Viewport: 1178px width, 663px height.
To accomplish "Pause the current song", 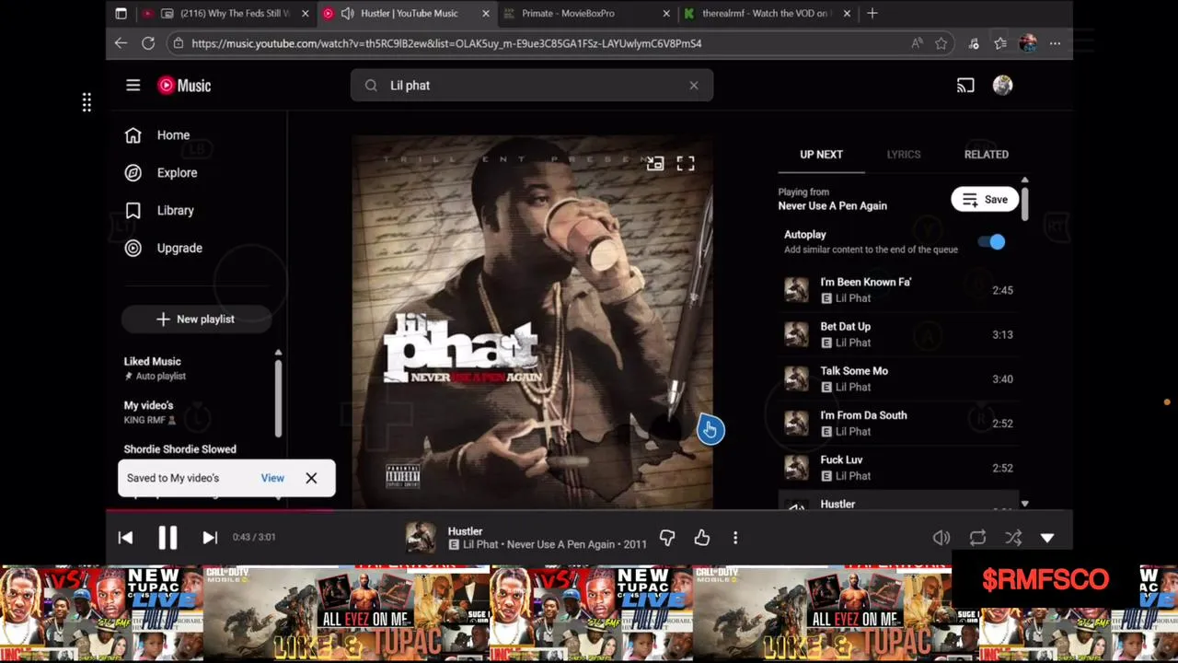I will [167, 538].
